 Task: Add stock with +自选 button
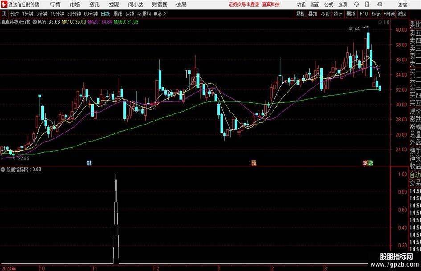click(x=389, y=14)
